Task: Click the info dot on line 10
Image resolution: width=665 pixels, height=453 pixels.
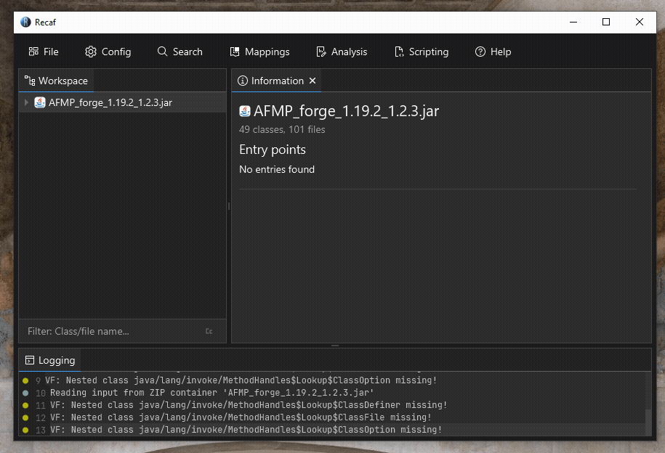Action: (25, 393)
